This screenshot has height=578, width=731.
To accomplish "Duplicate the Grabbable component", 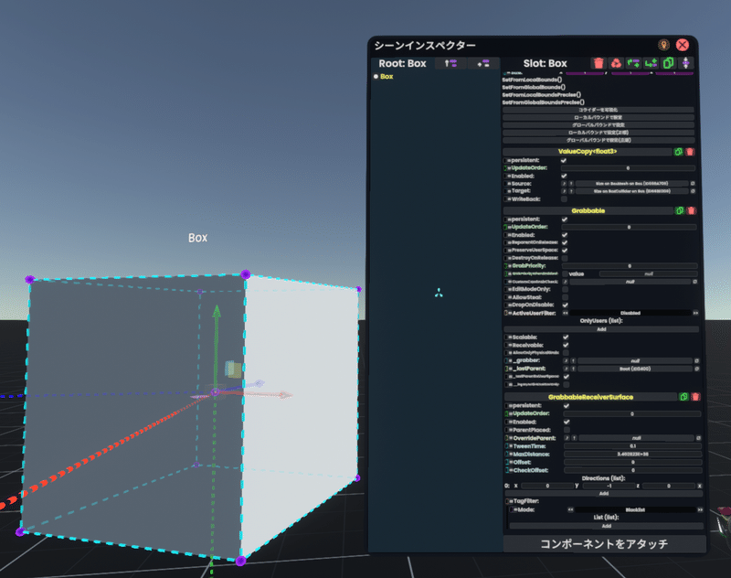I will [680, 211].
